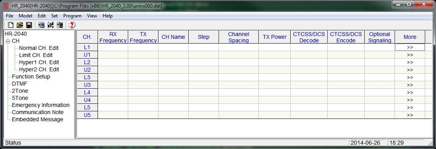436x149 pixels.
Task: Open a file using folder icon
Action: pos(20,25)
